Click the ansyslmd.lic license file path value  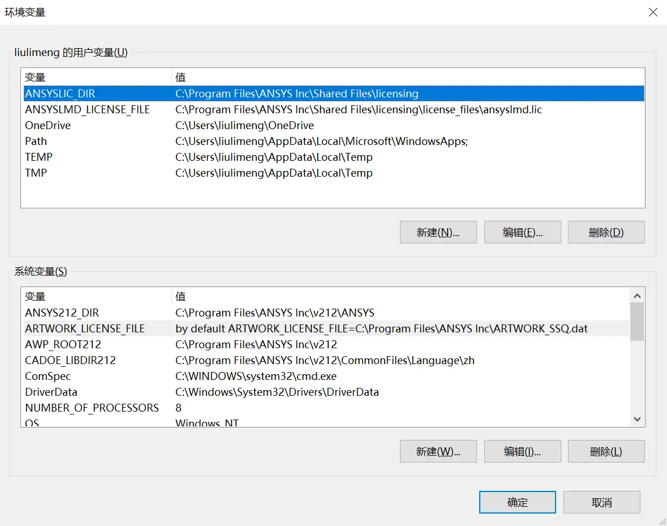(x=358, y=109)
